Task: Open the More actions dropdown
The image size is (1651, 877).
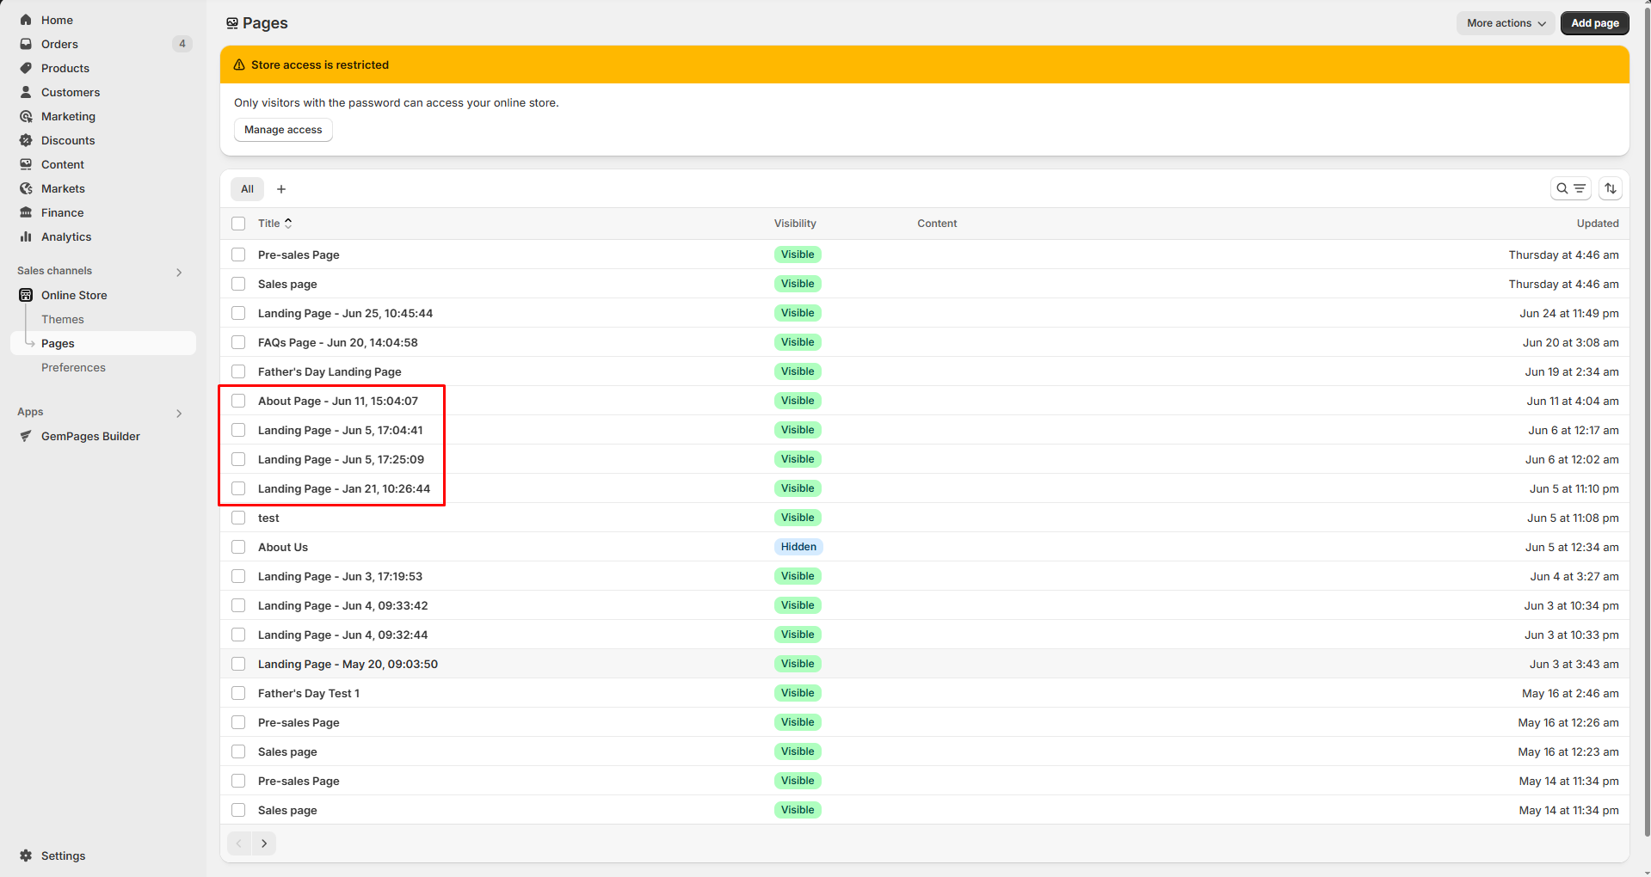Action: 1505,23
